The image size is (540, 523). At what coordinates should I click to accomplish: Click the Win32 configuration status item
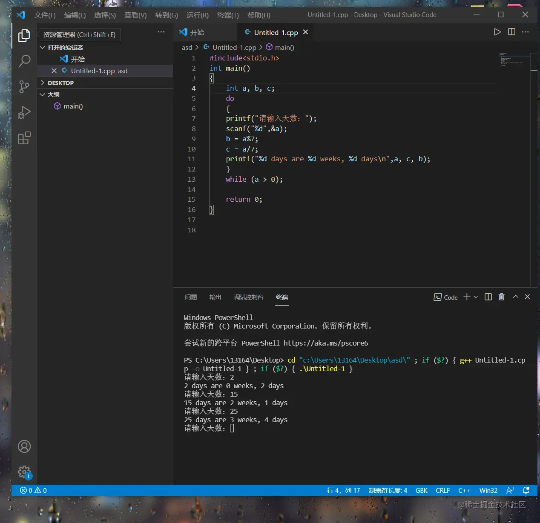[x=488, y=491]
